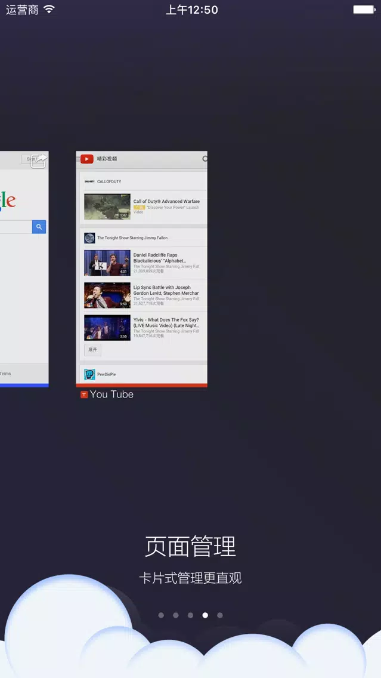This screenshot has width=381, height=678.
Task: Tap the red favicon next to You Tube label
Action: coord(84,395)
